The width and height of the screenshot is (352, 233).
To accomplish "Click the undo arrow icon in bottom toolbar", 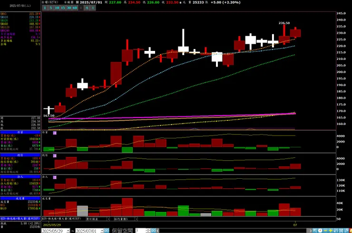I will [336, 231].
